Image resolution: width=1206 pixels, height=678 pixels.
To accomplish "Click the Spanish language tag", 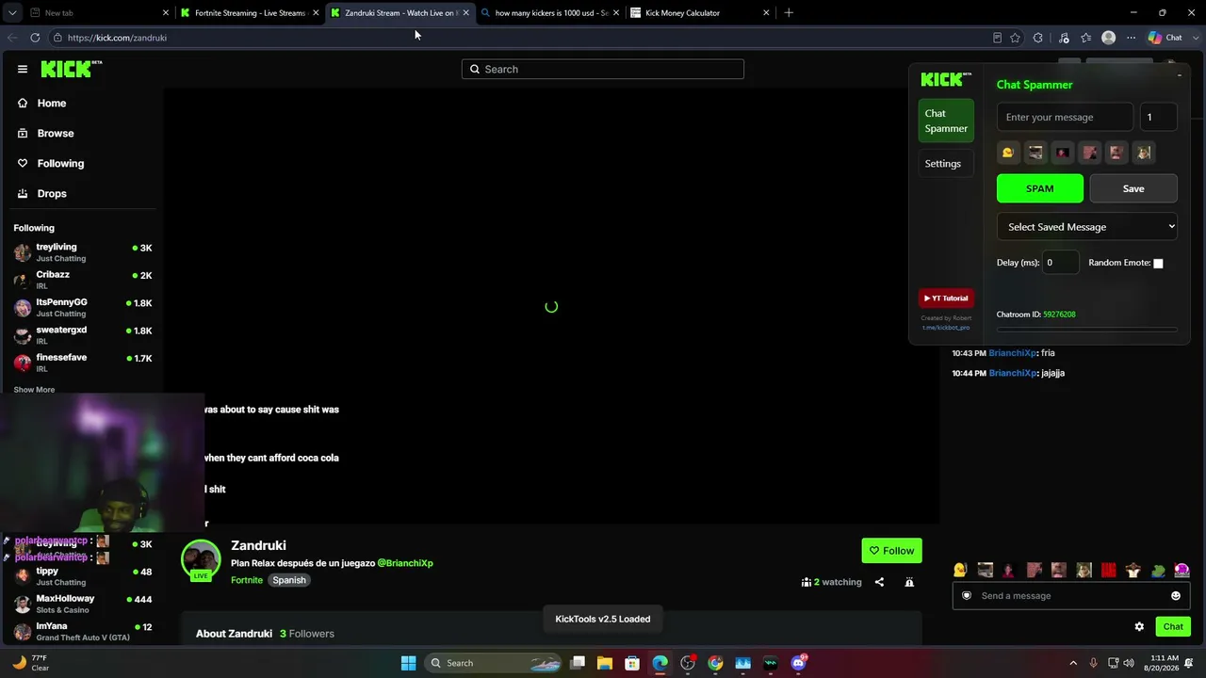I will pos(289,580).
